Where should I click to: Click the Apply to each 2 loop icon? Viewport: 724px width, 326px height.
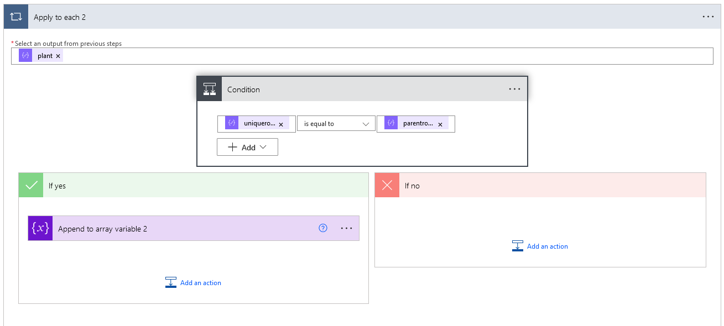click(16, 17)
